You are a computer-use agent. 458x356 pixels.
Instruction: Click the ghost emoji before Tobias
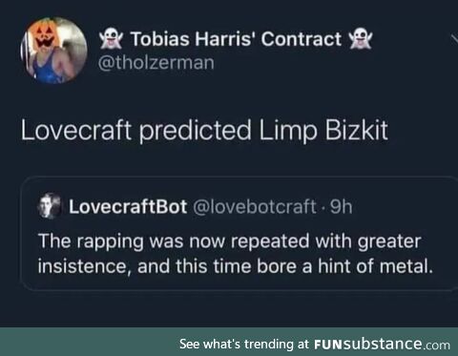111,39
